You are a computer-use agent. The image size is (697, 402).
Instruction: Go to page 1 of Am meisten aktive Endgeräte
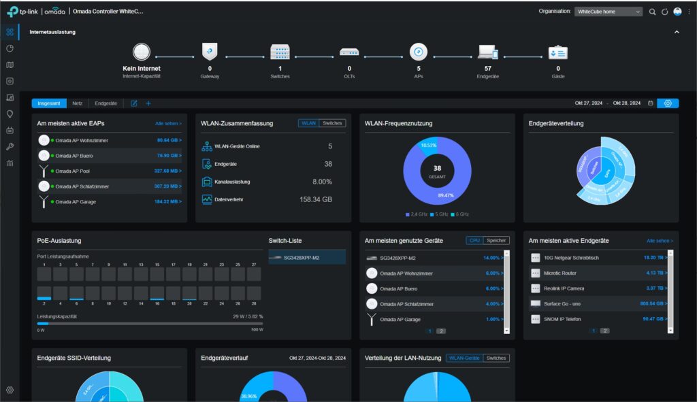(x=594, y=331)
